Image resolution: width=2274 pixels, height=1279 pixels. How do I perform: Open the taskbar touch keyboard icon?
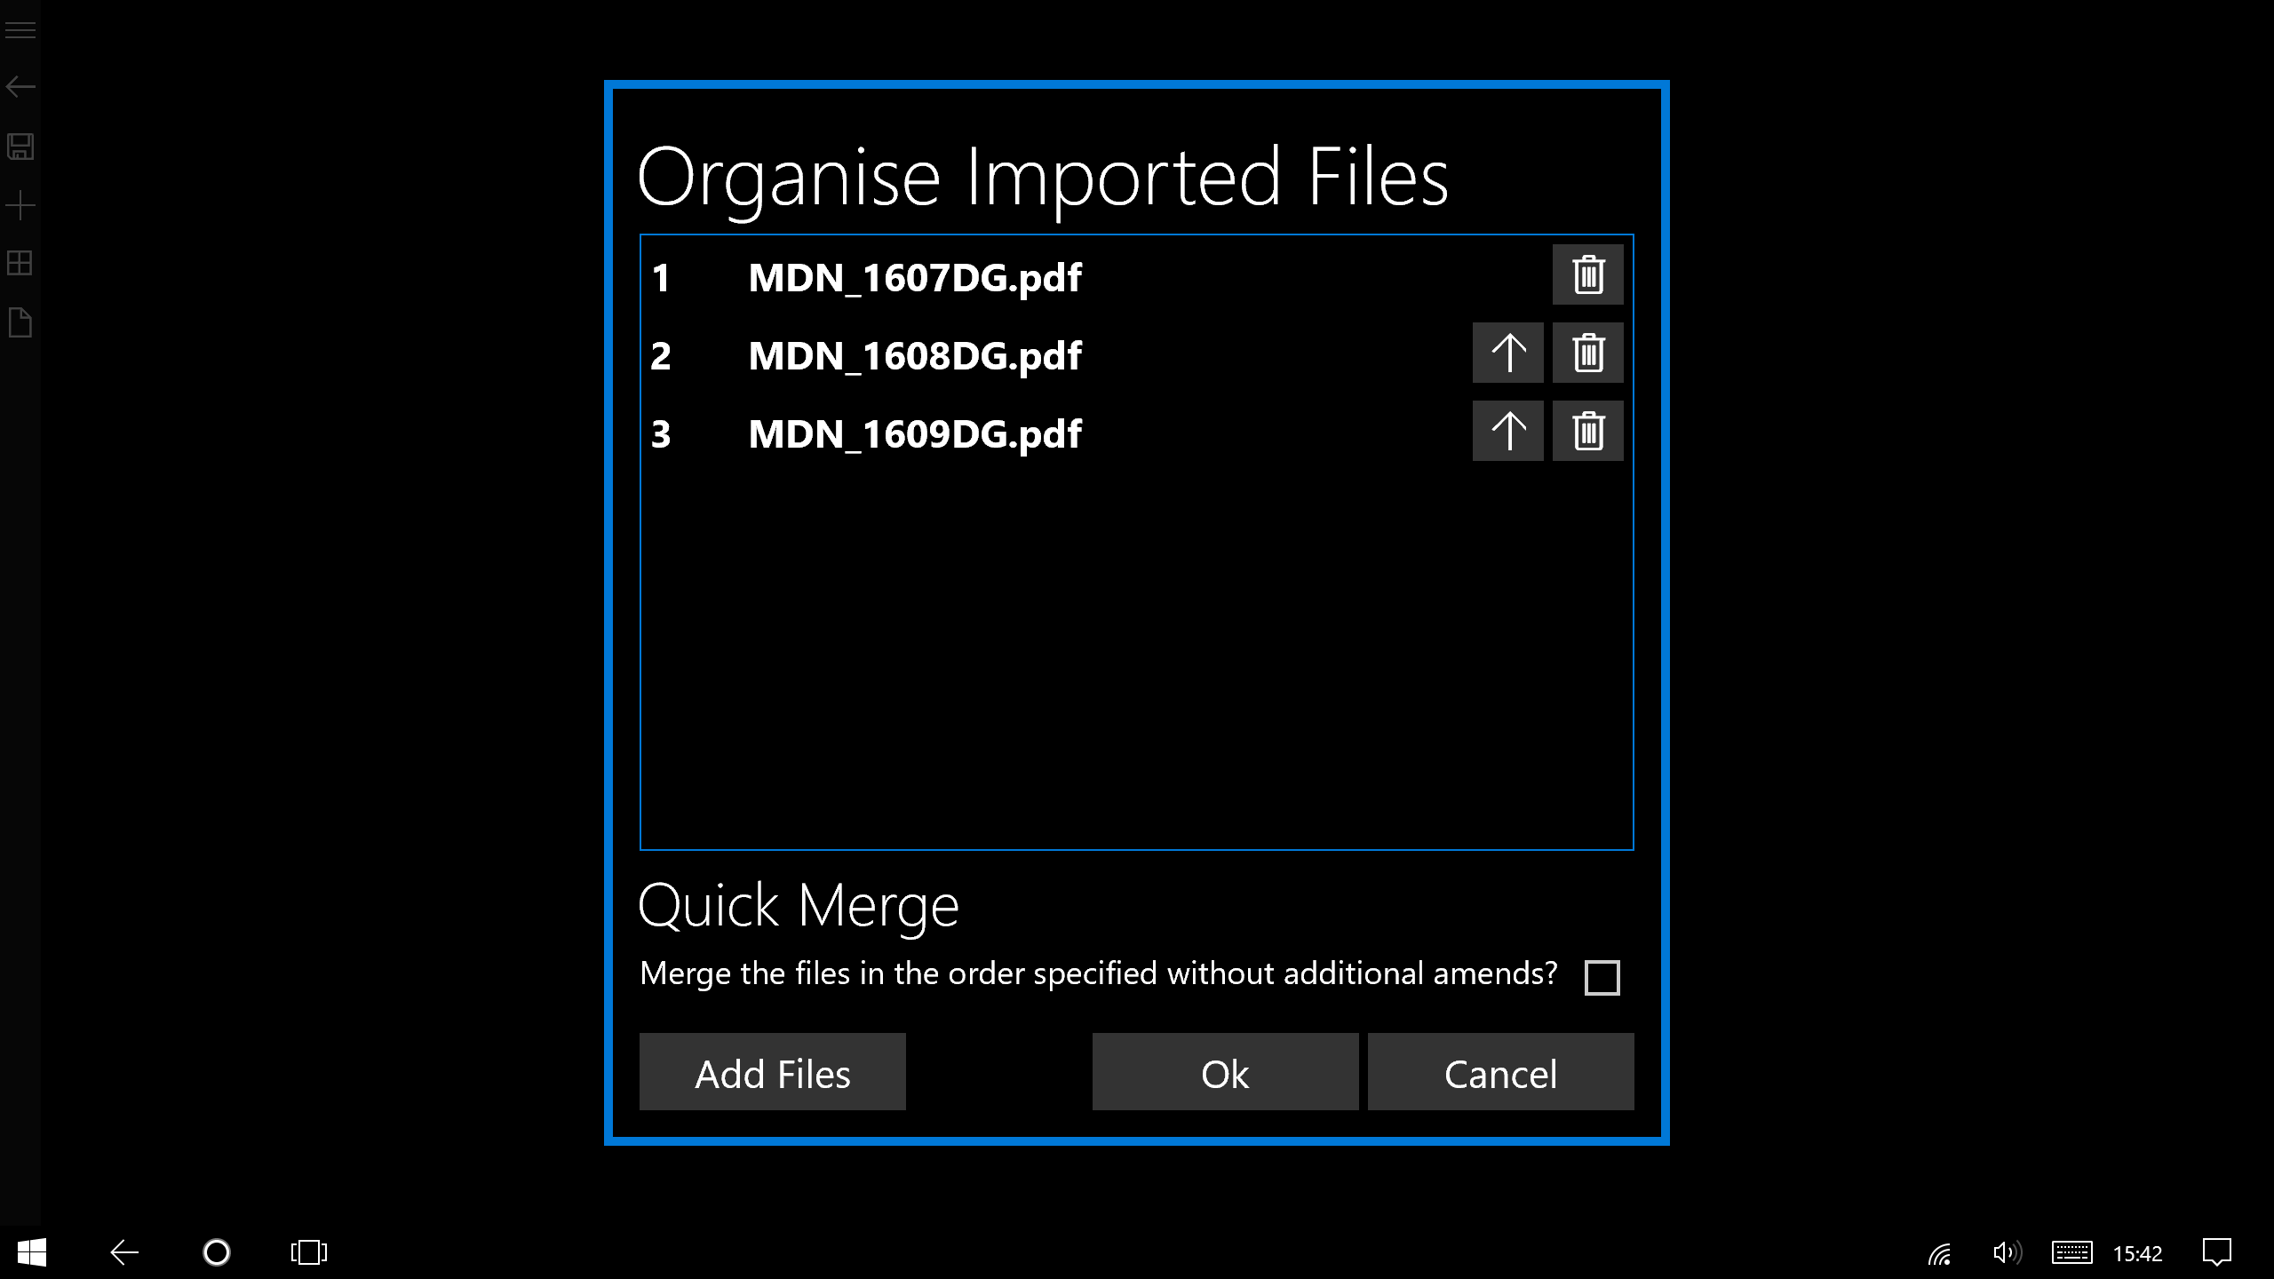tap(2071, 1252)
